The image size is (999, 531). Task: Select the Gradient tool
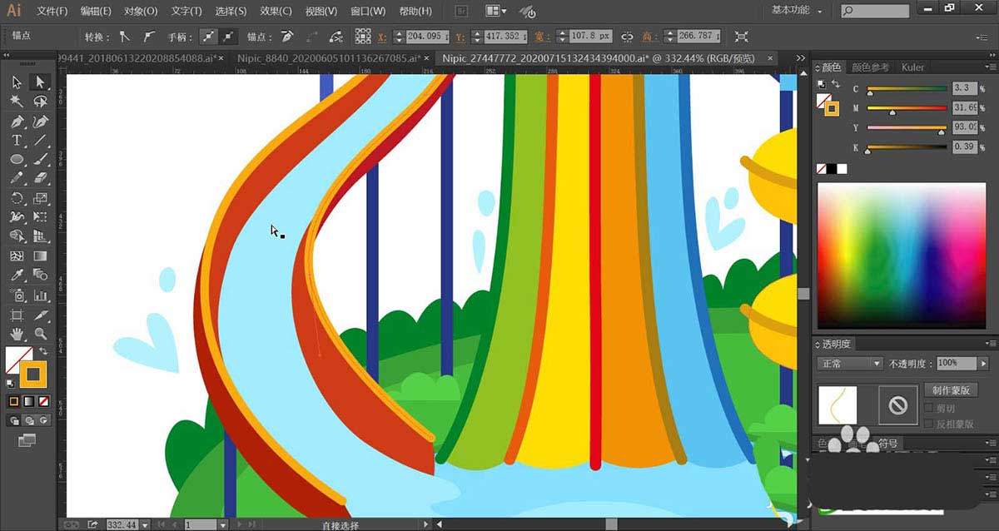coord(39,256)
